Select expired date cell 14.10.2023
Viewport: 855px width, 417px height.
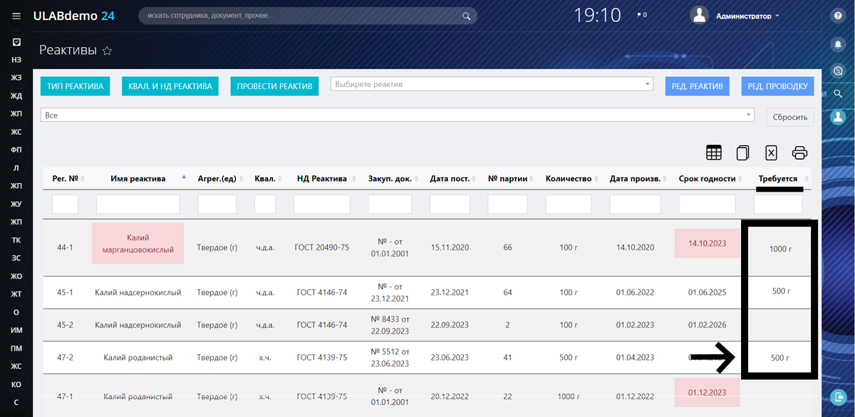click(x=707, y=243)
